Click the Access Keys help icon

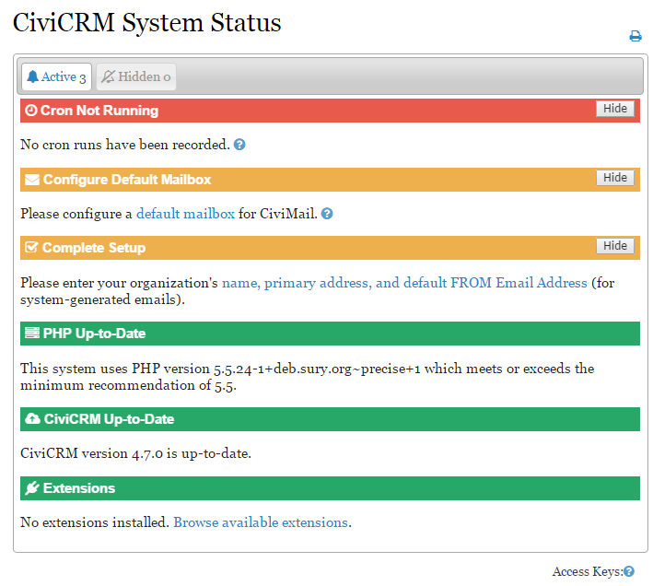(x=629, y=572)
